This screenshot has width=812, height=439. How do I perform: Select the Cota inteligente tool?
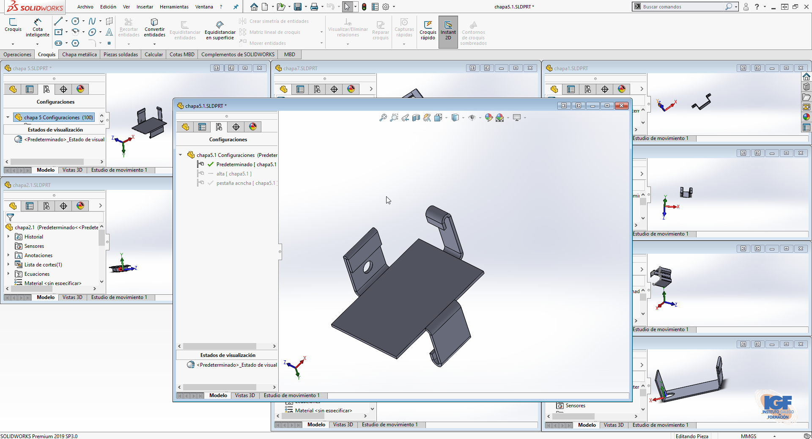coord(37,29)
